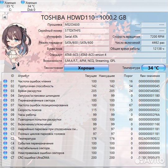The width and height of the screenshot is (168, 168).
Task: Click the Порог column header
Action: tap(128, 76)
